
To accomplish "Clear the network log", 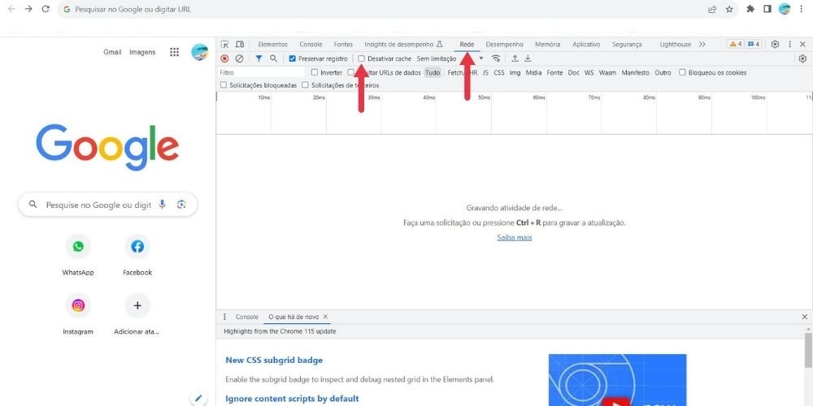I will tap(239, 58).
